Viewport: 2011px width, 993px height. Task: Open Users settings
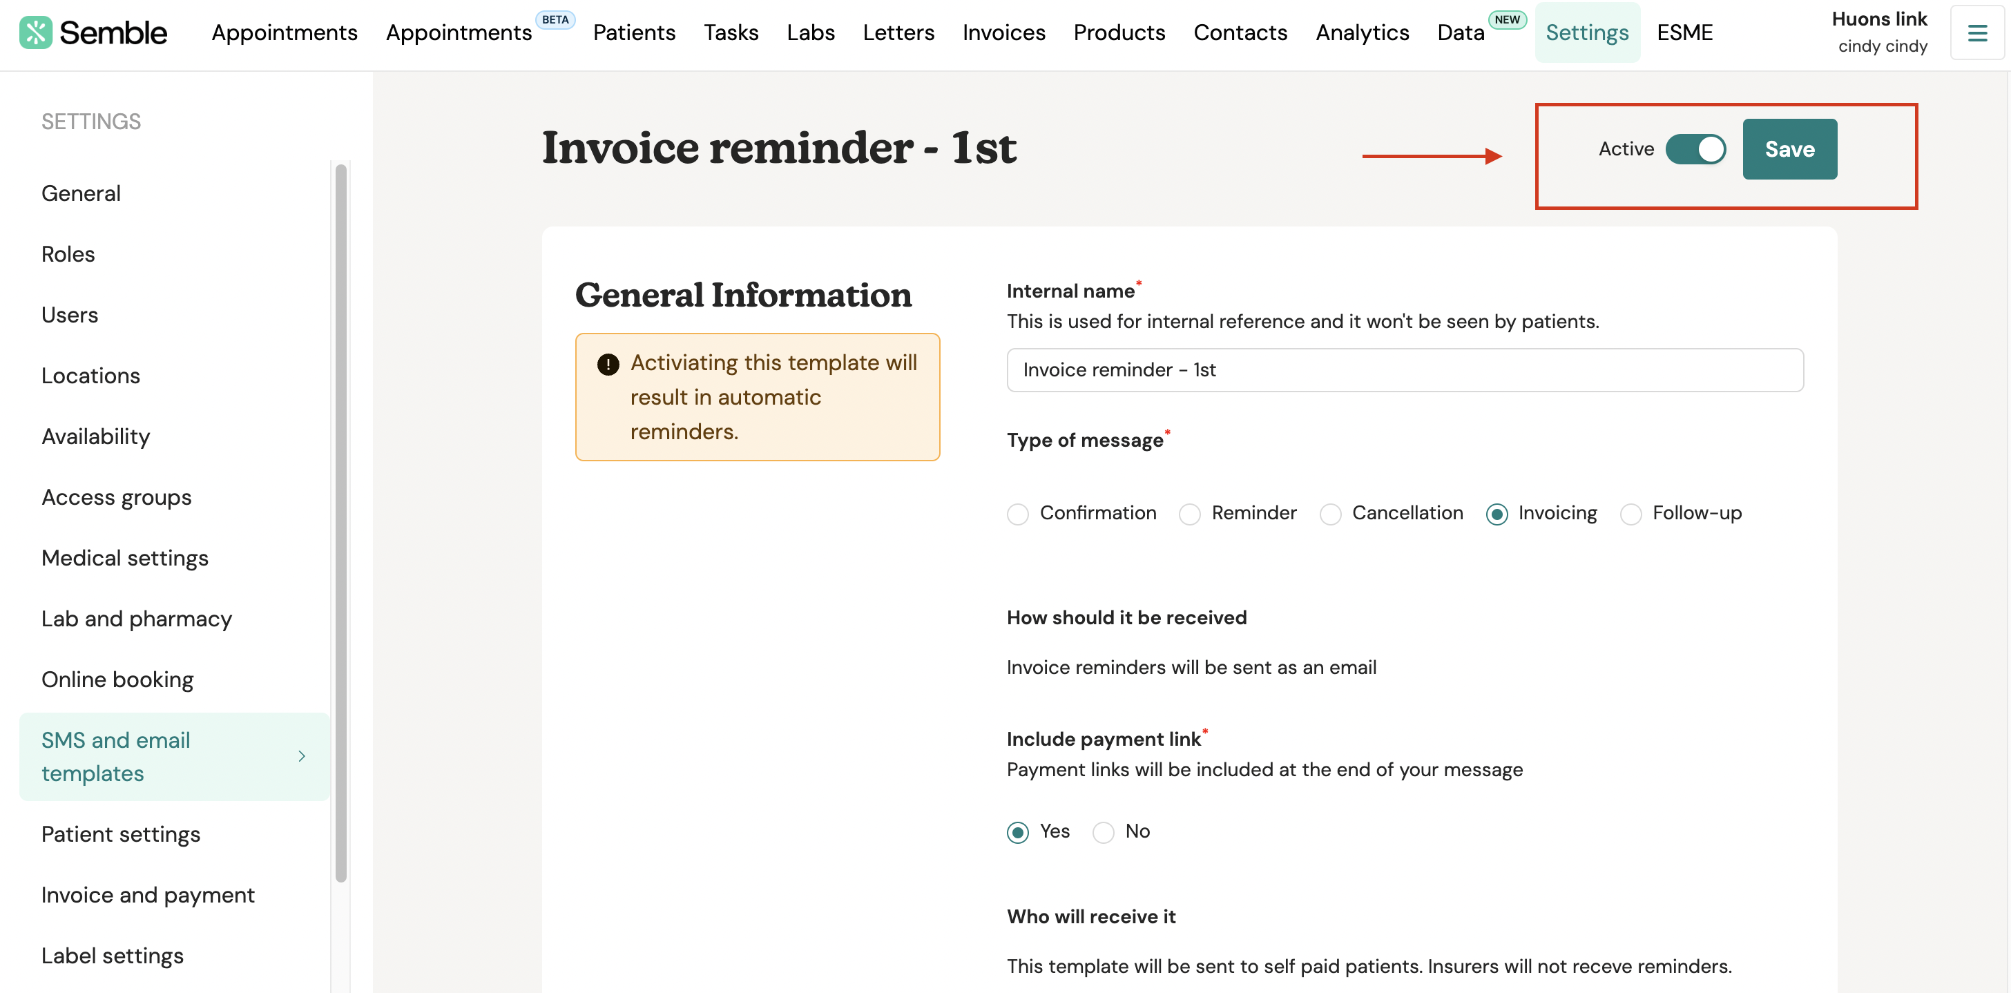[70, 316]
